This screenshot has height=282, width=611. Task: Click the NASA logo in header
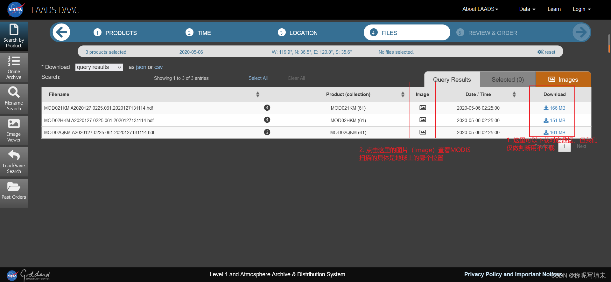tap(16, 10)
